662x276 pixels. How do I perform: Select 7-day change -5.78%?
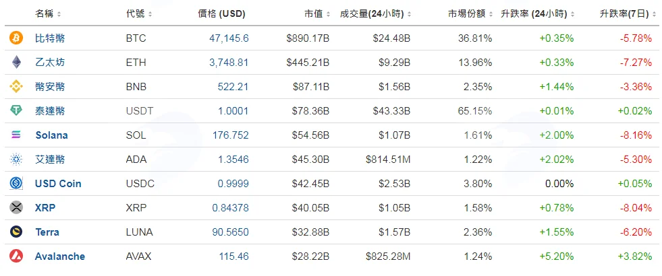636,38
